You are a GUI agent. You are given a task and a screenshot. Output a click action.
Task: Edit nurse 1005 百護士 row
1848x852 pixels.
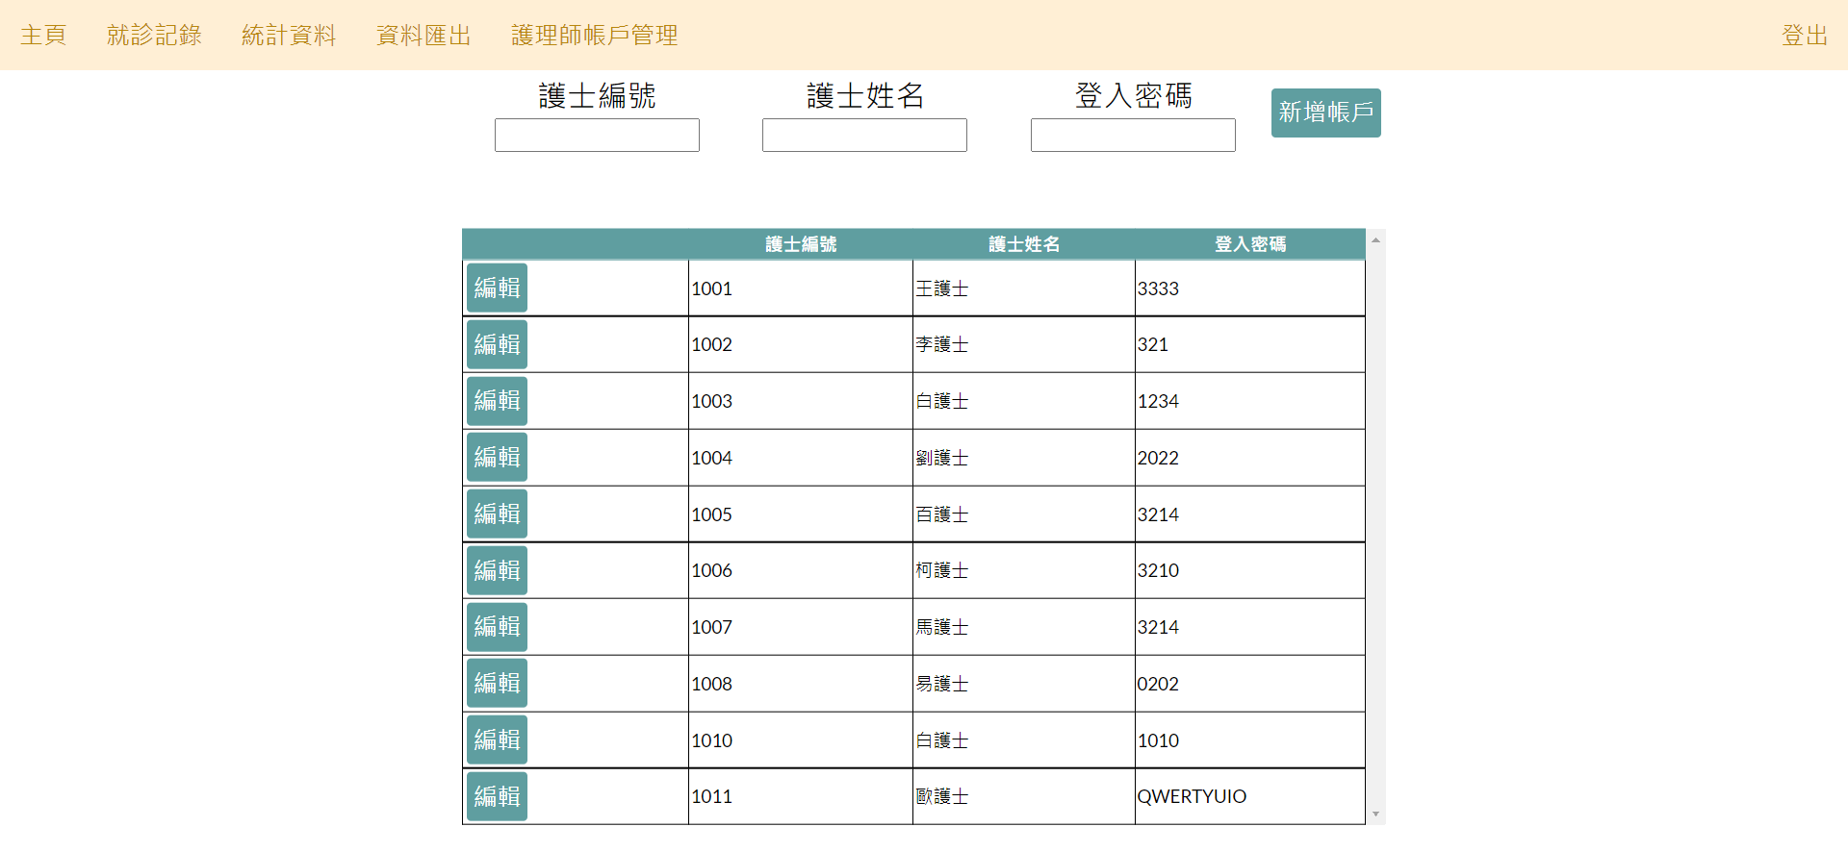(497, 514)
